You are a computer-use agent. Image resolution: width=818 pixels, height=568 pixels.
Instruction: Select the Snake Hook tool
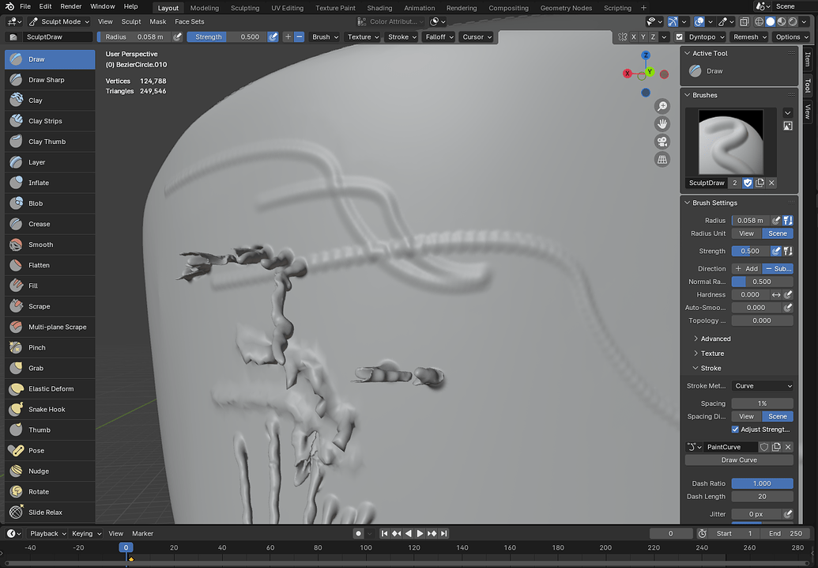pyautogui.click(x=50, y=409)
